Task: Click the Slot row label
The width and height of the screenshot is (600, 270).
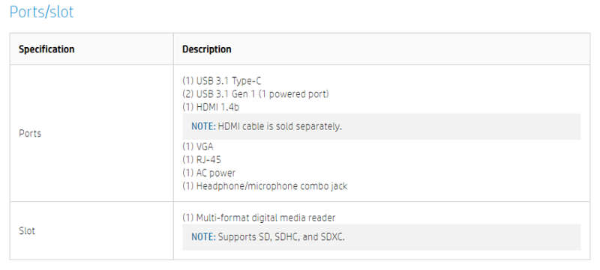Action: 27,230
